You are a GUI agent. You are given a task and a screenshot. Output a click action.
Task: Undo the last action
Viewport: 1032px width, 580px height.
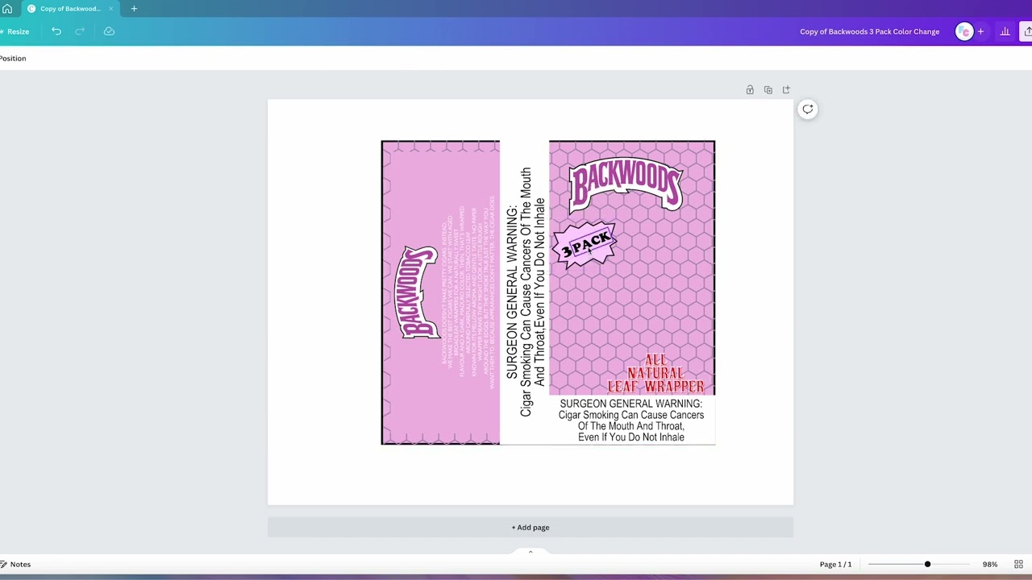(x=56, y=31)
